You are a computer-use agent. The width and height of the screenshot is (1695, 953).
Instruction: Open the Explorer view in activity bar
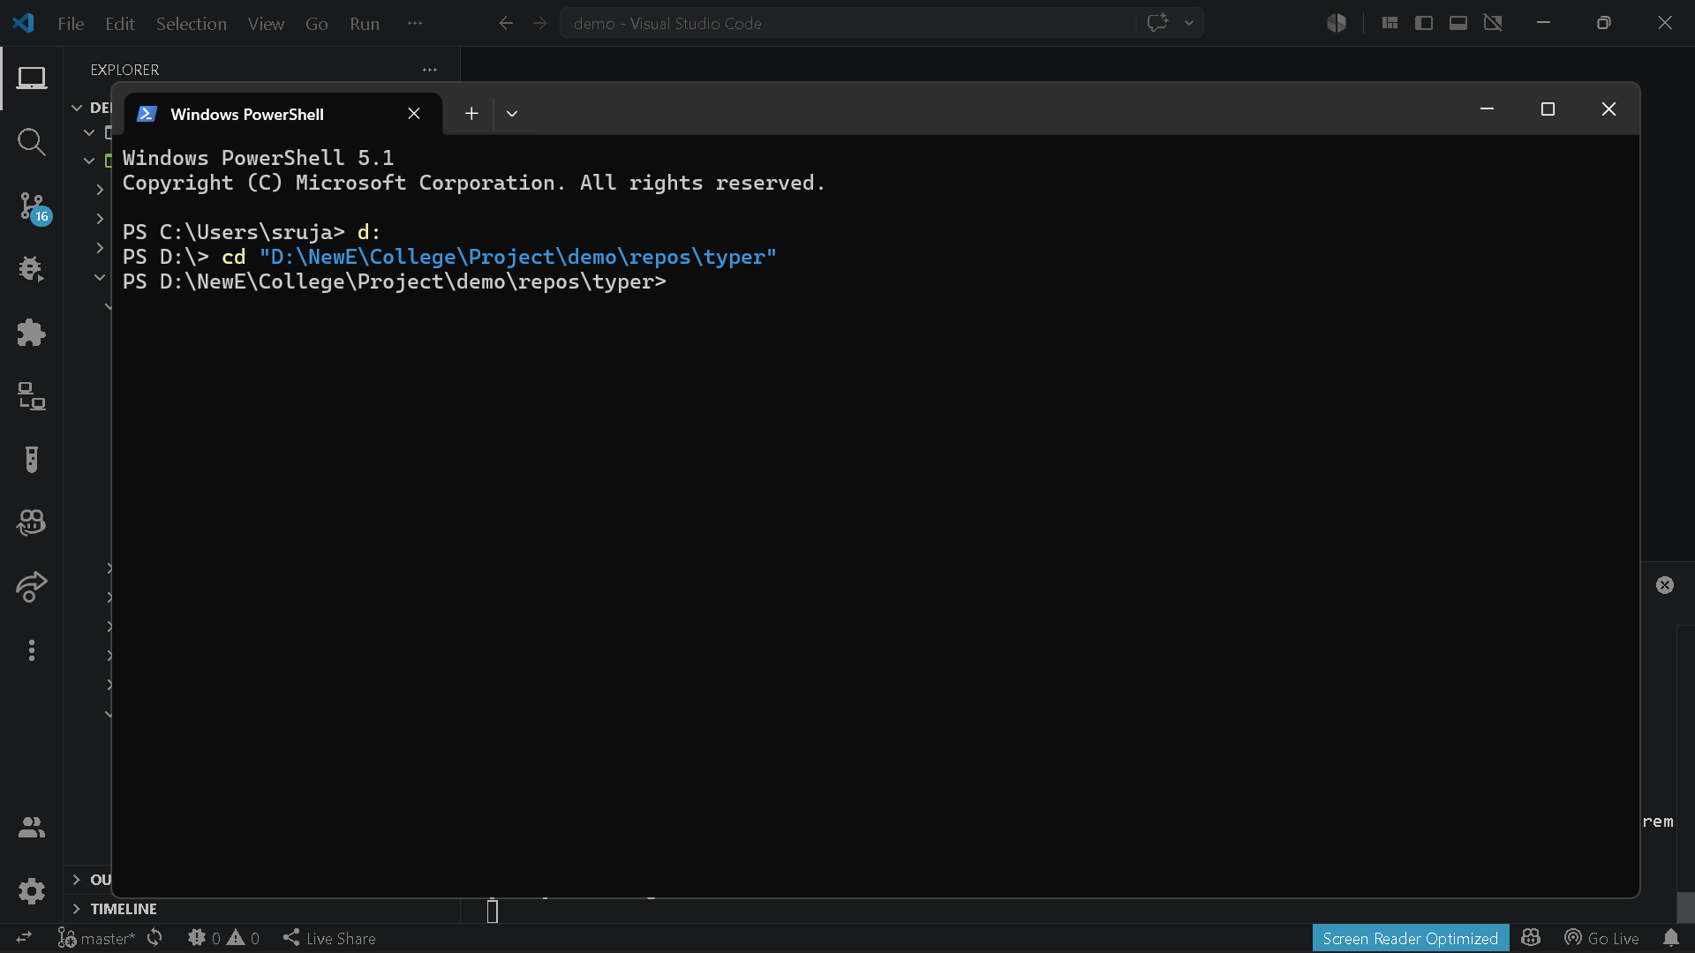click(32, 79)
